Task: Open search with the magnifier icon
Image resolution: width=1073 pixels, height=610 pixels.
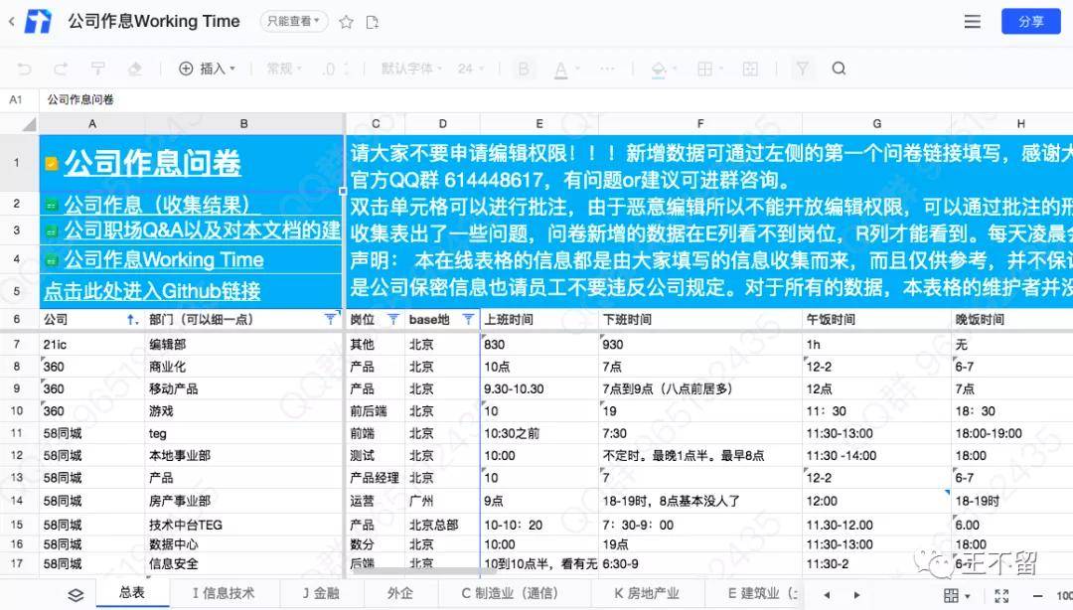Action: tap(839, 69)
